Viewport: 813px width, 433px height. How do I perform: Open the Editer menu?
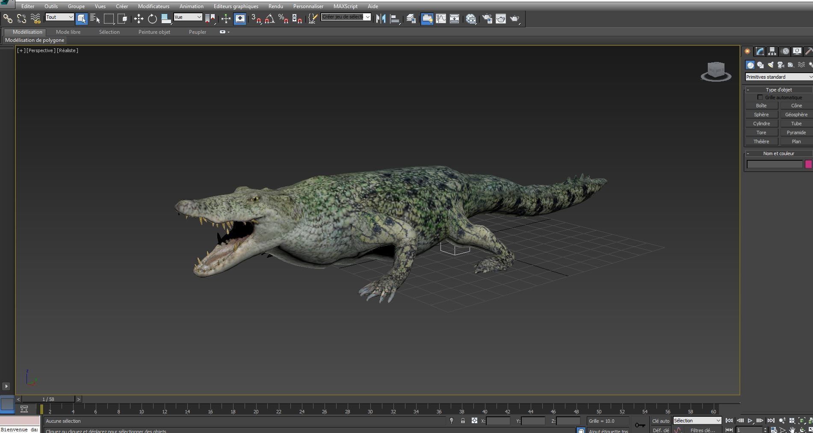pos(28,6)
